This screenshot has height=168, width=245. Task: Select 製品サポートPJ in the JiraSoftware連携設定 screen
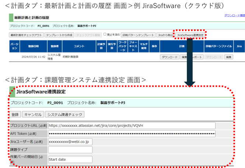point(113,103)
